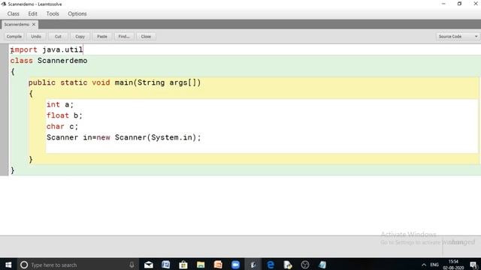Open the notification center icon
Screen dimensions: 481x270
click(473, 265)
